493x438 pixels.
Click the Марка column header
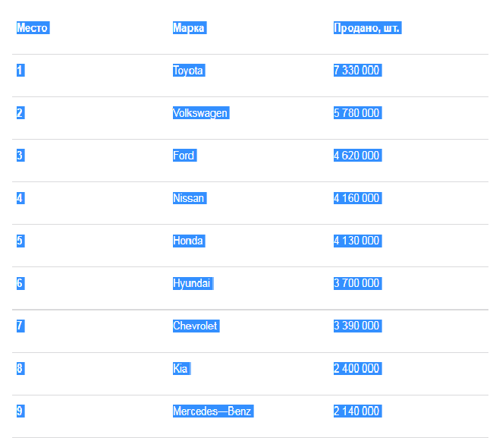189,28
